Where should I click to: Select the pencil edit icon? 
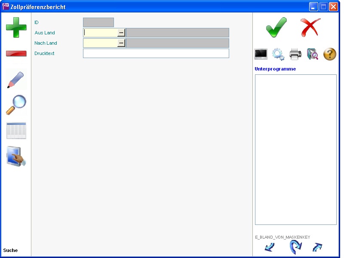tap(16, 80)
